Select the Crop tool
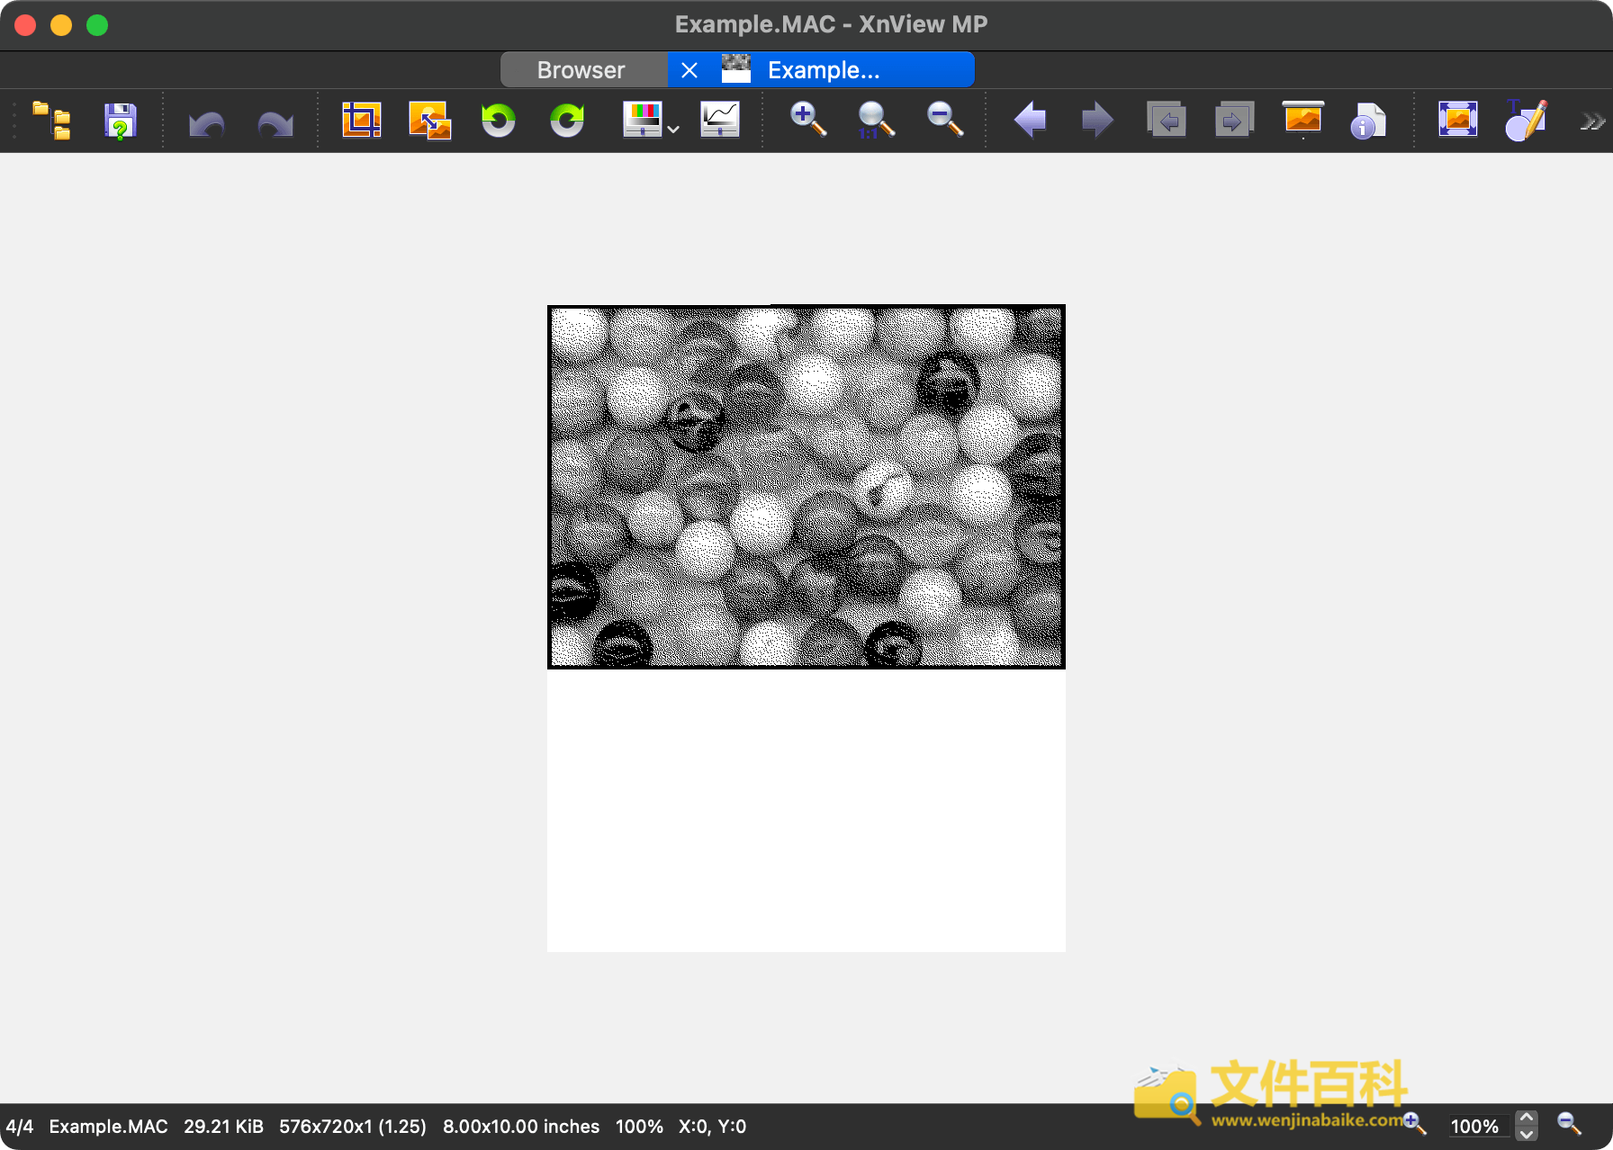 pyautogui.click(x=362, y=120)
